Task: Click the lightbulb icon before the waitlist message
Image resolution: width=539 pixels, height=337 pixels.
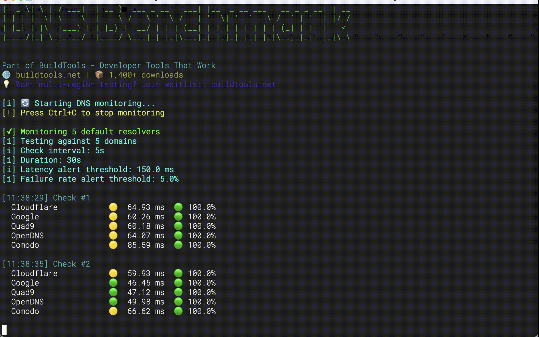Action: 6,84
